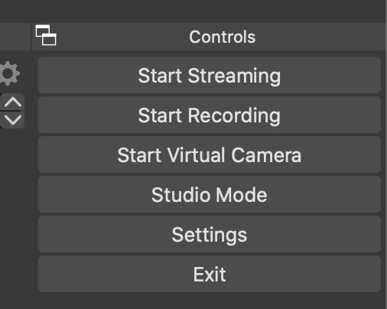
Task: Open preferences via the Settings entry
Action: coord(210,234)
